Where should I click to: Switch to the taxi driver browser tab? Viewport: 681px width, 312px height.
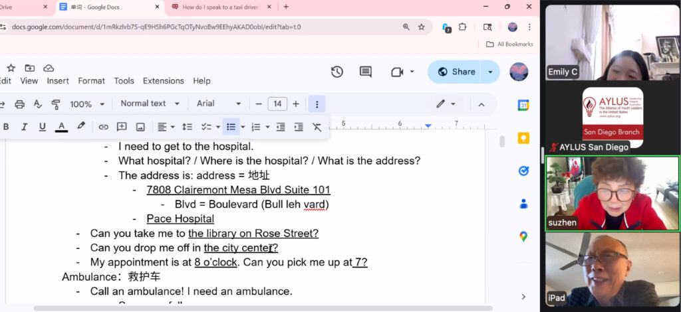(219, 7)
